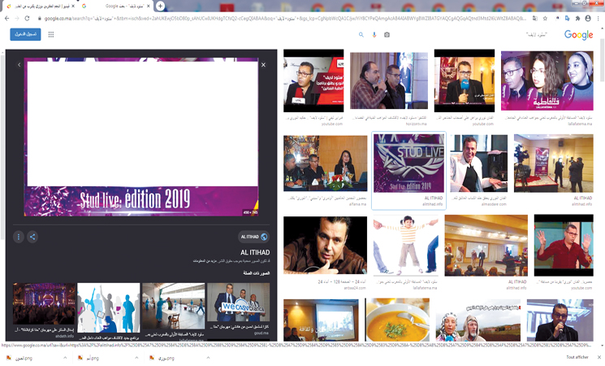This screenshot has width=605, height=366.
Task: Visit AL ITIHAD via the globe button
Action: click(x=253, y=237)
